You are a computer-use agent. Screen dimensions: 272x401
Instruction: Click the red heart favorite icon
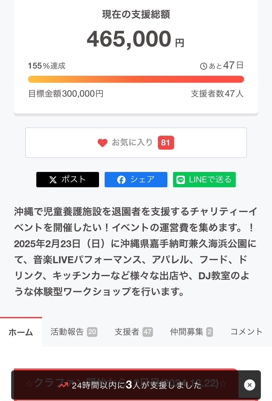tap(102, 143)
